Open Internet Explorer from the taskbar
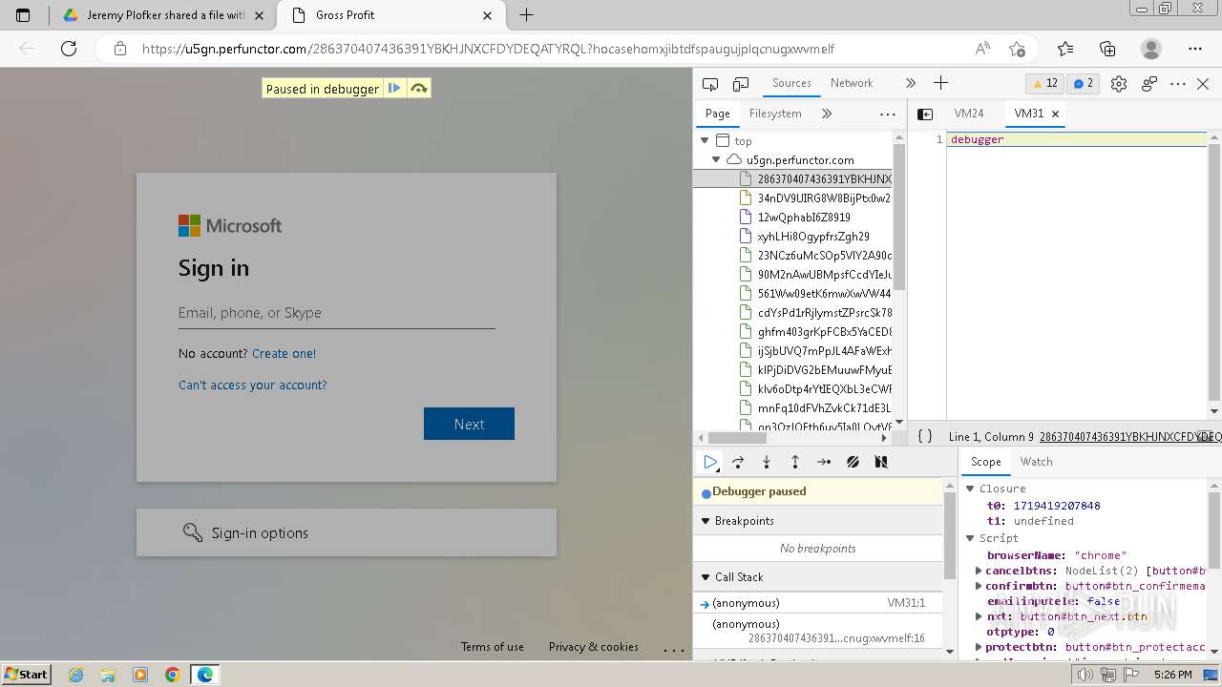The width and height of the screenshot is (1222, 687). tap(75, 674)
